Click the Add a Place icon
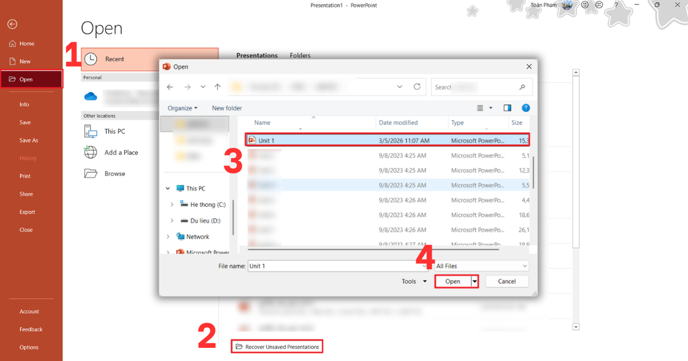The width and height of the screenshot is (688, 361). (91, 152)
